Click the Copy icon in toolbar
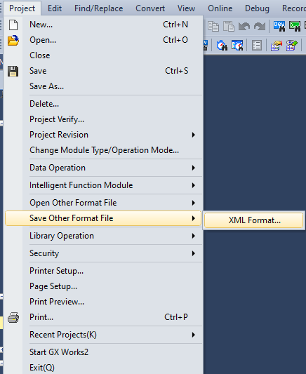The height and width of the screenshot is (374, 306). tap(213, 26)
